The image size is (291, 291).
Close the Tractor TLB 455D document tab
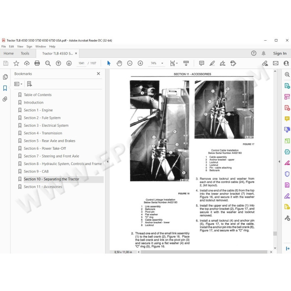76,54
